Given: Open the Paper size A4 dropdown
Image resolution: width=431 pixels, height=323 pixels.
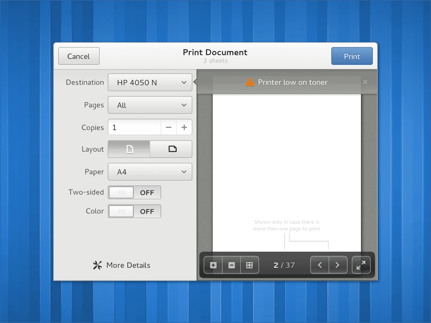Looking at the screenshot, I should pos(150,172).
